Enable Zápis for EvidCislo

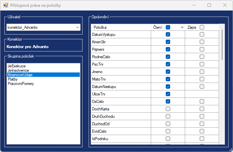tap(202, 131)
